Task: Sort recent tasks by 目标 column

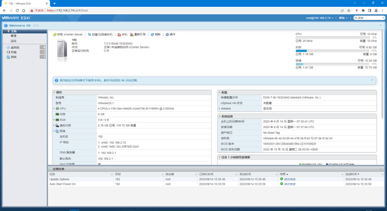Action: [x=139, y=174]
